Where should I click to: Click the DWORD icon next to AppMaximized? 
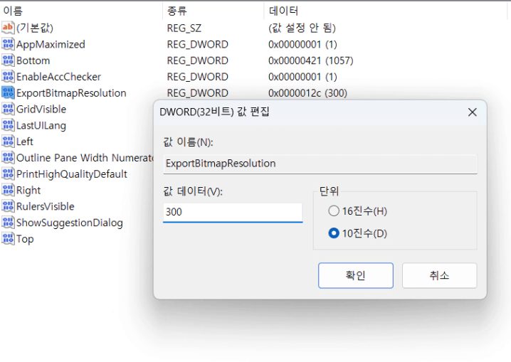pos(8,44)
